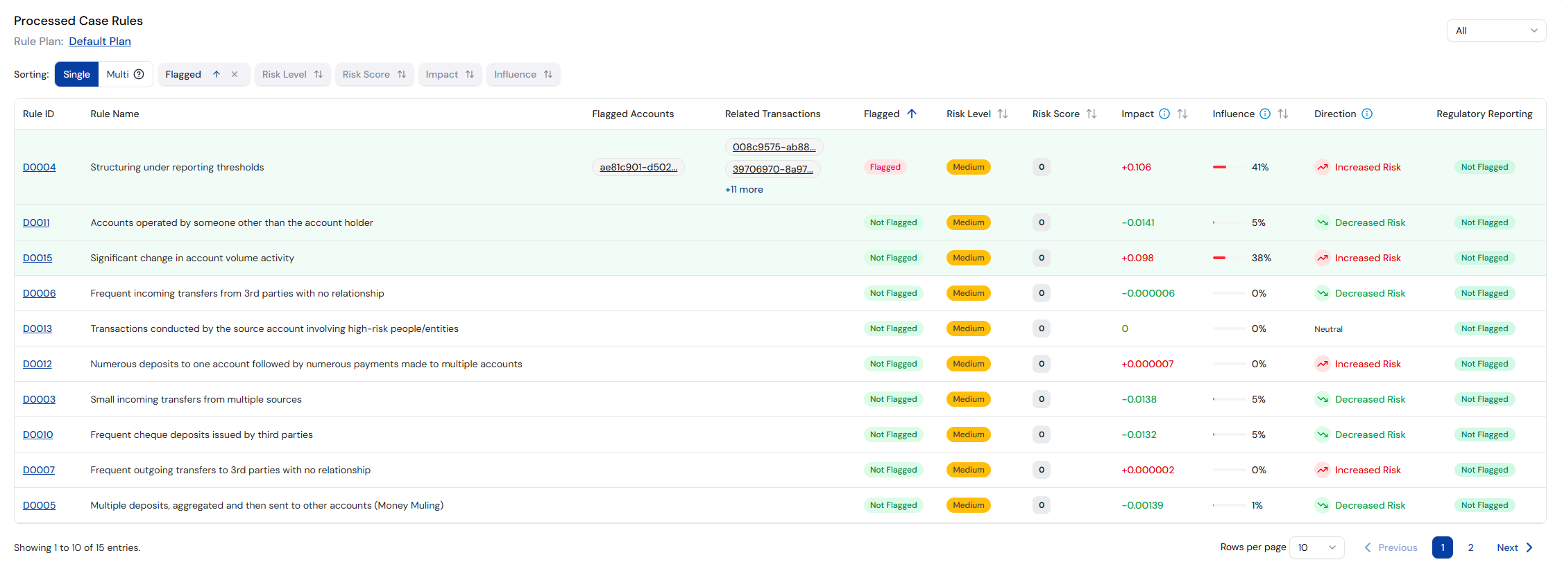The image size is (1562, 571).
Task: Go to the Next page
Action: tap(1515, 547)
